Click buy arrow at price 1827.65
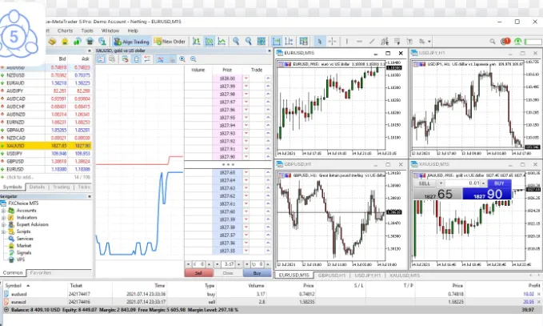543x326 pixels. pyautogui.click(x=268, y=172)
